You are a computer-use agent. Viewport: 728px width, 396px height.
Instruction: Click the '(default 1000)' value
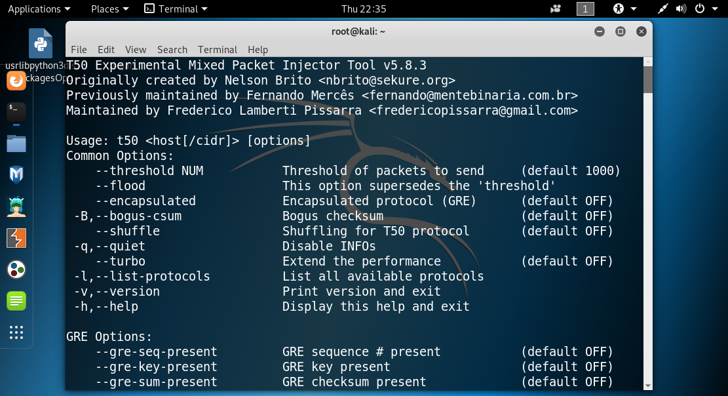click(x=571, y=171)
